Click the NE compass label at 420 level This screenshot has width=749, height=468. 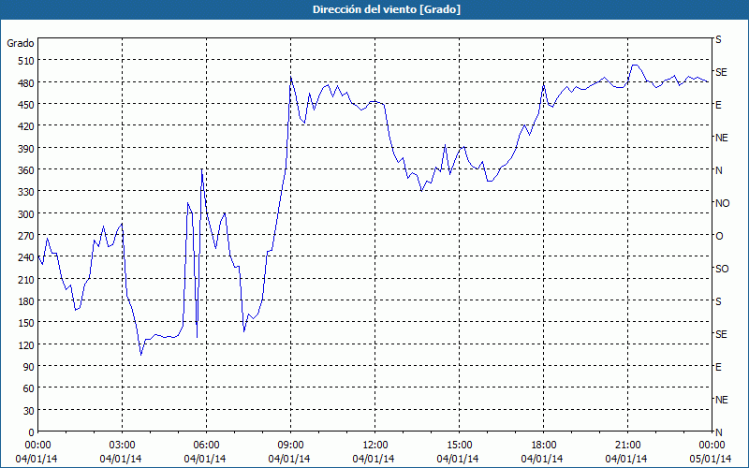(722, 138)
